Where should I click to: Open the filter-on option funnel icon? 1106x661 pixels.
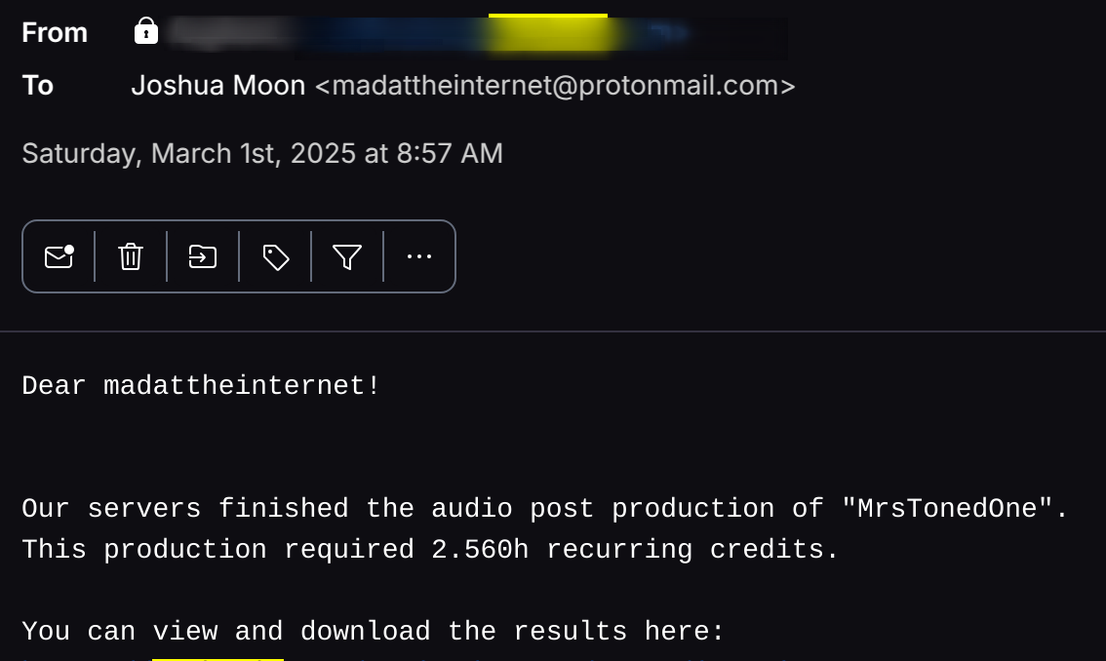click(347, 256)
